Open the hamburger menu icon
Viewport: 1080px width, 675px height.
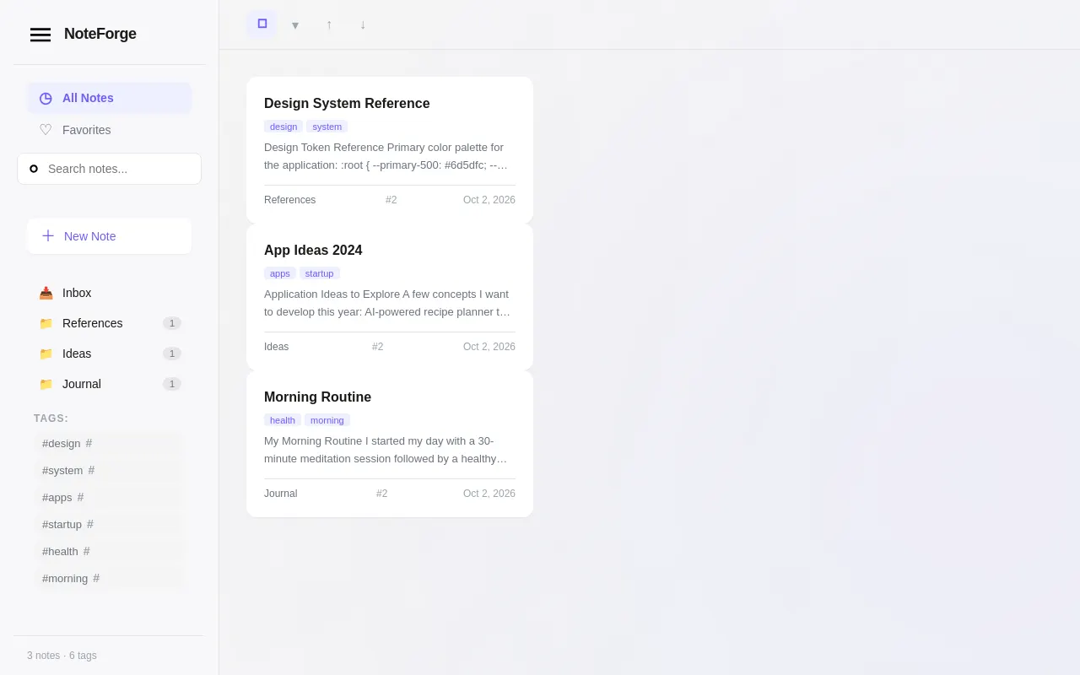tap(40, 35)
